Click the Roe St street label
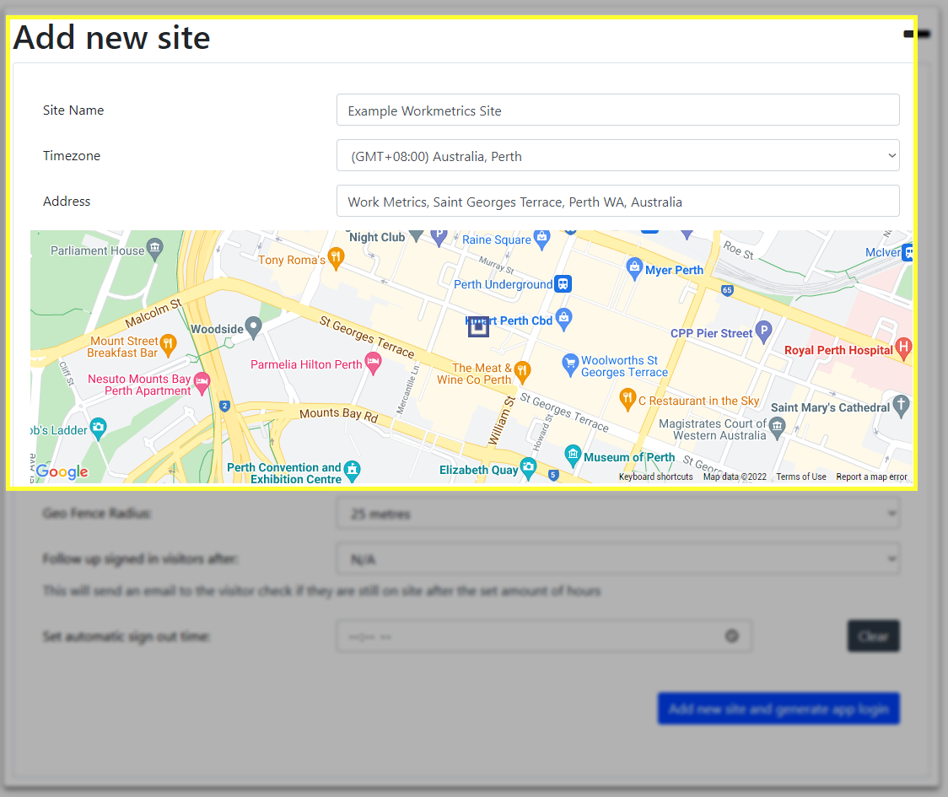Image resolution: width=948 pixels, height=797 pixels. (738, 250)
